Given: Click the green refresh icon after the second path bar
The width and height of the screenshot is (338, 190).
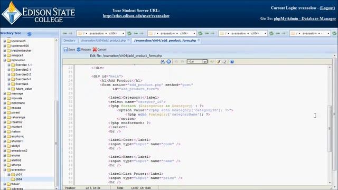Looking at the screenshot, I should tap(200, 33).
